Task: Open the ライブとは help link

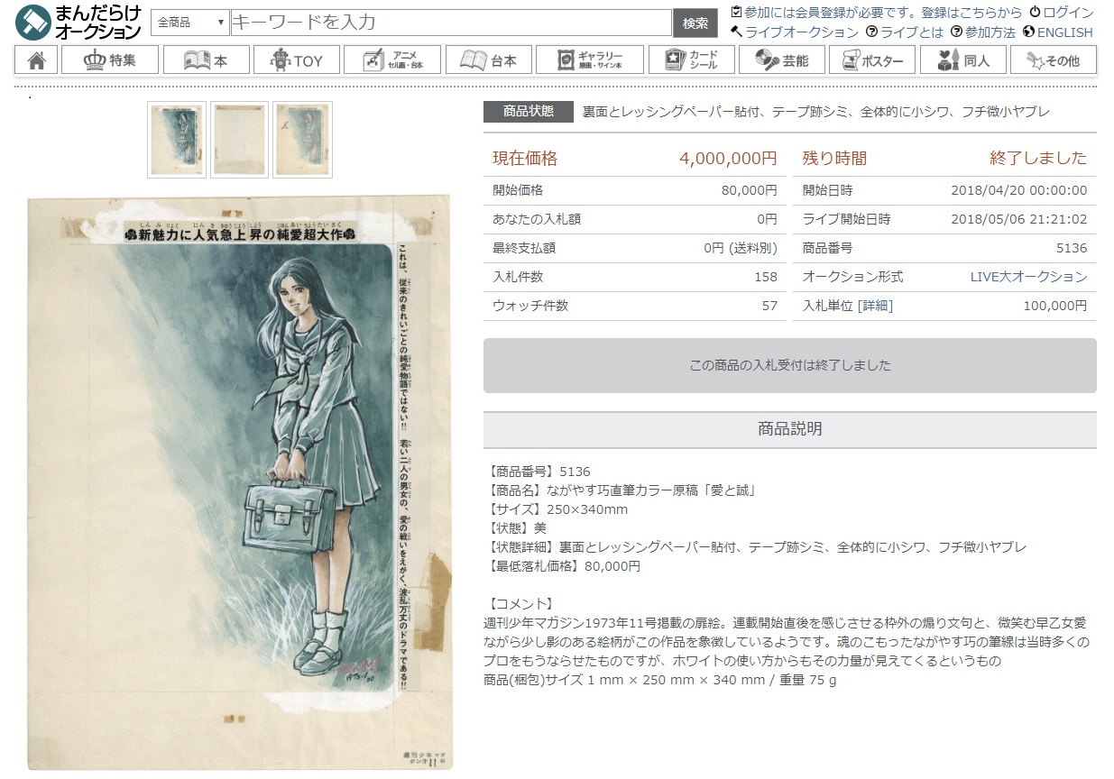Action: 905,32
